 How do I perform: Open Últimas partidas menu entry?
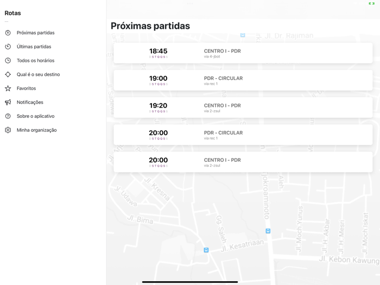(34, 47)
